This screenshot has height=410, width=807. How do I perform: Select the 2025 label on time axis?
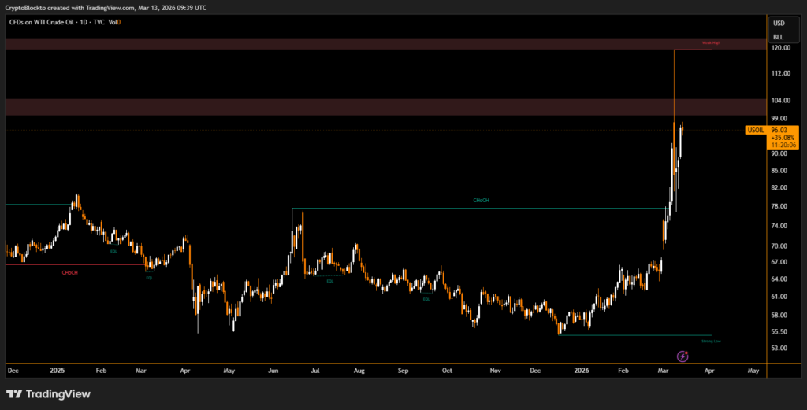pos(58,369)
